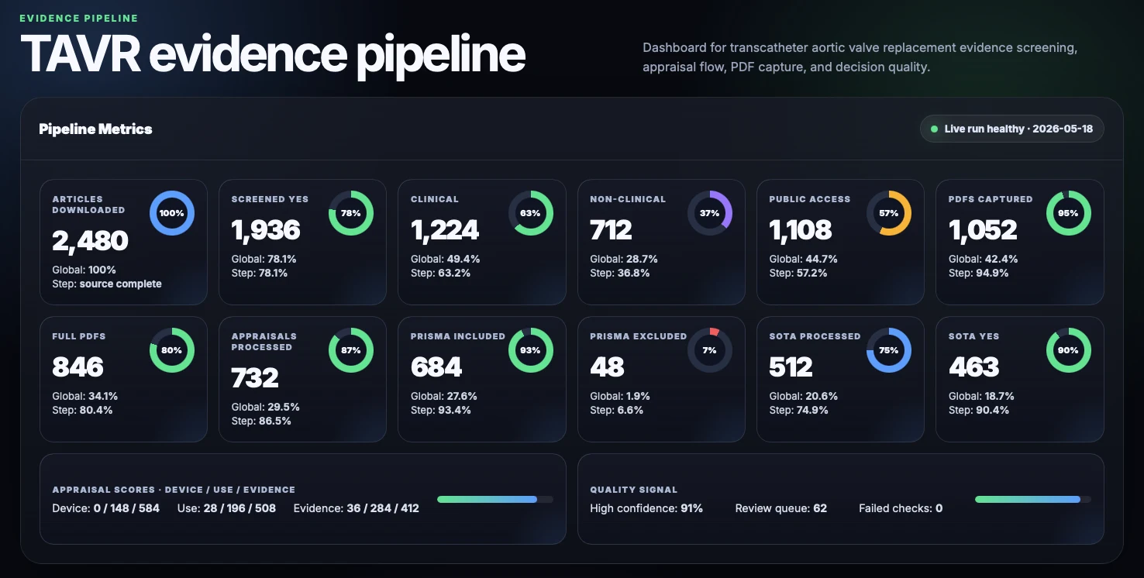Click the SOTA Yes 90% donut chart
The image size is (1144, 578).
1069,350
